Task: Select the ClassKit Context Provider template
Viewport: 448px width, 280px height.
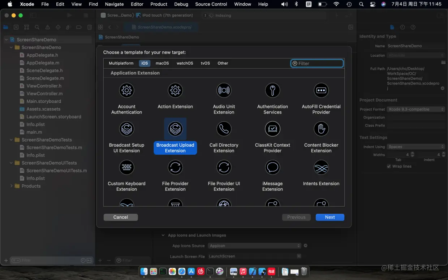Action: [272, 137]
